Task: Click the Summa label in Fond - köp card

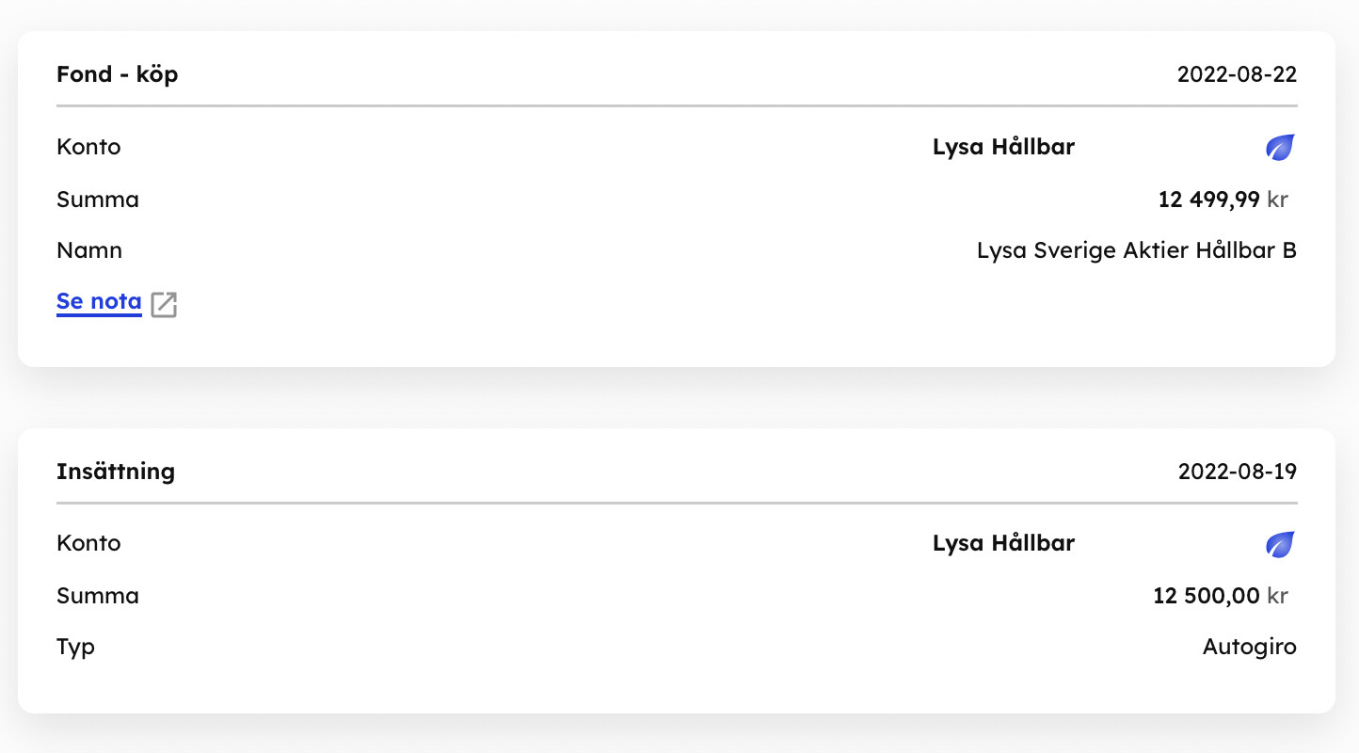Action: pyautogui.click(x=98, y=200)
